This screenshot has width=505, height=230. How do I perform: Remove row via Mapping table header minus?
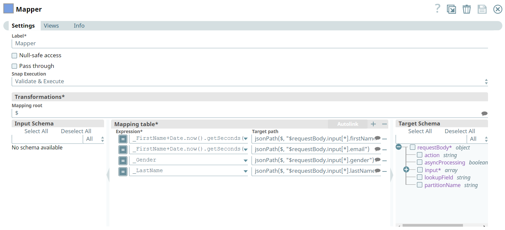tap(385, 124)
